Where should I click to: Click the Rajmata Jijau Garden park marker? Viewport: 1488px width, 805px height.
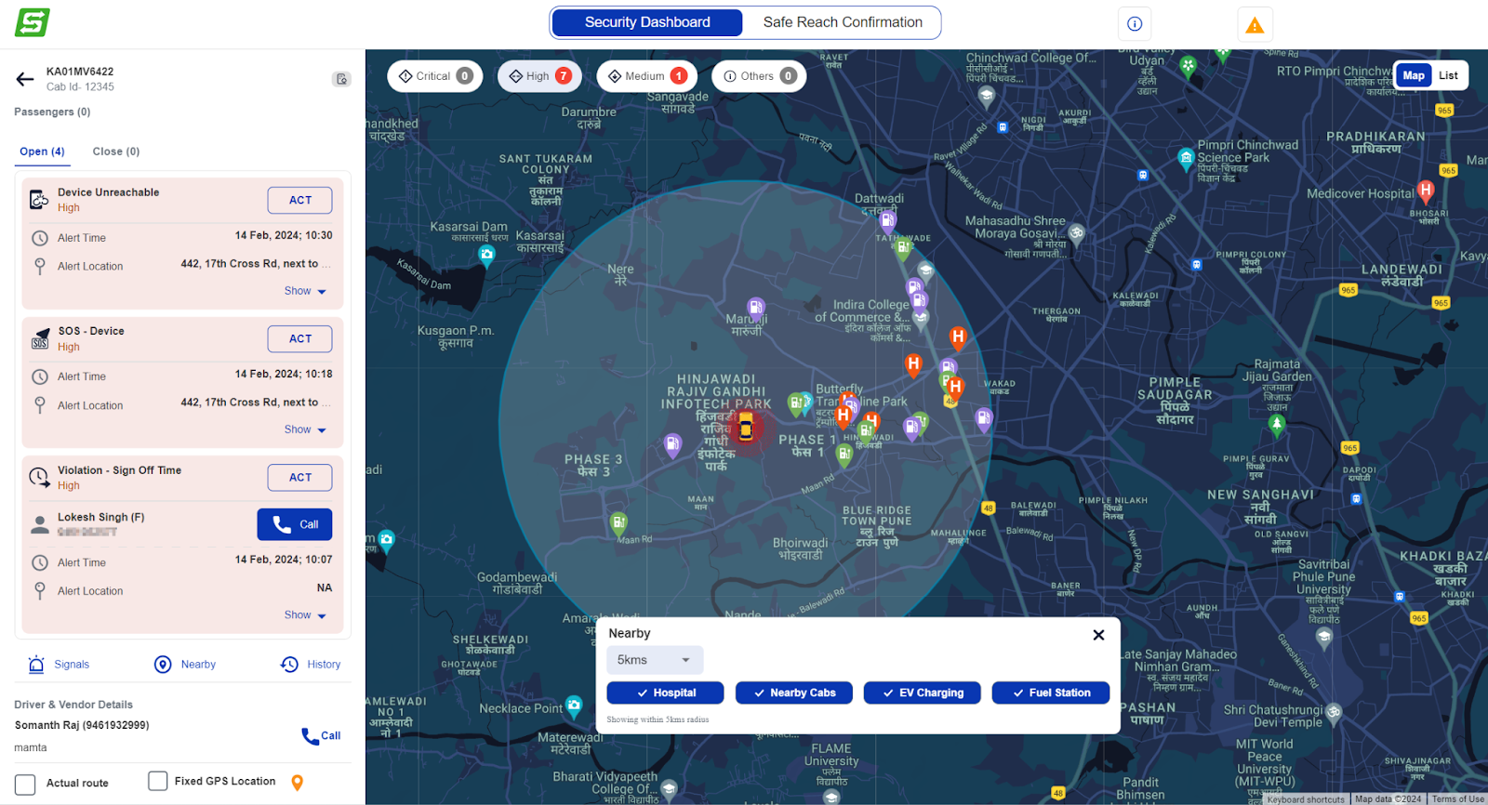click(x=1277, y=425)
